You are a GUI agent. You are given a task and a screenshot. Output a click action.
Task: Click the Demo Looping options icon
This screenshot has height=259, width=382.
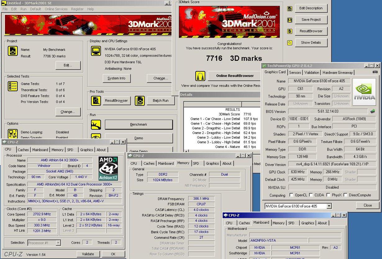click(x=12, y=134)
